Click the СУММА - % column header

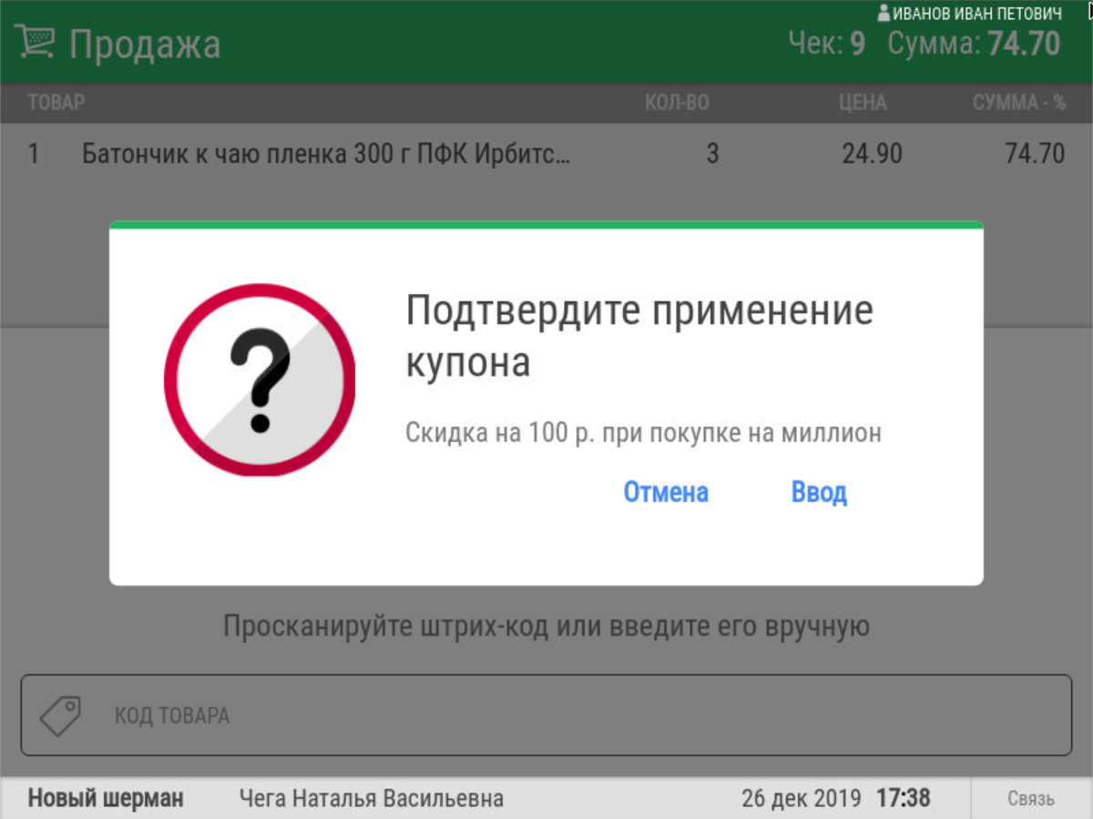pyautogui.click(x=1019, y=103)
